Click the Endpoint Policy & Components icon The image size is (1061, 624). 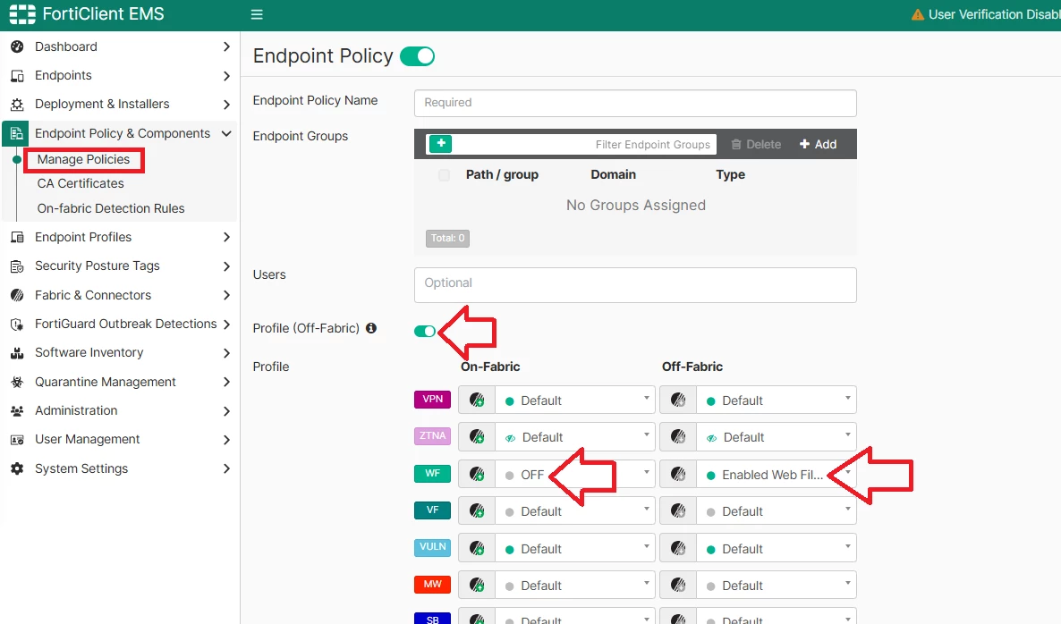18,133
